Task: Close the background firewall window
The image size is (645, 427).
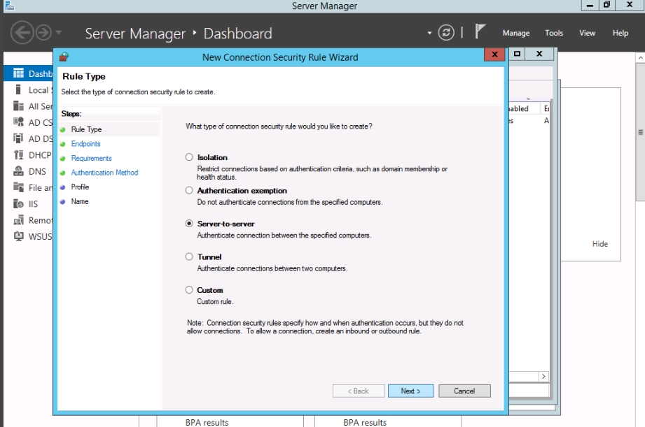Action: tap(539, 53)
